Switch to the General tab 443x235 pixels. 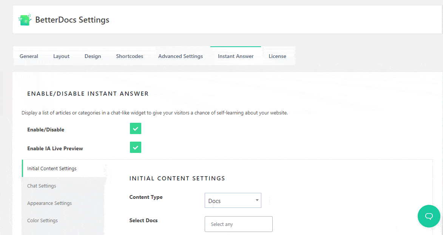coord(29,56)
